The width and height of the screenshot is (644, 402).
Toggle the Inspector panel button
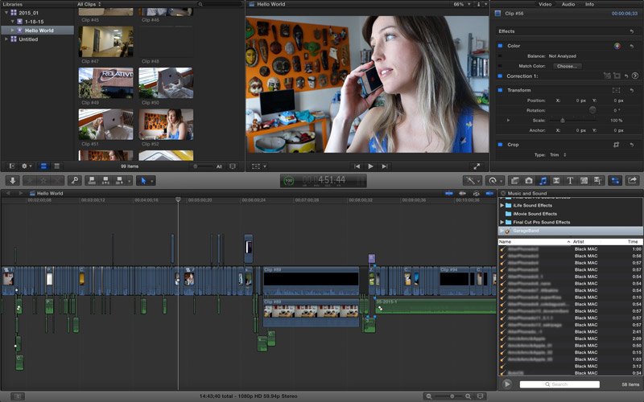point(615,180)
